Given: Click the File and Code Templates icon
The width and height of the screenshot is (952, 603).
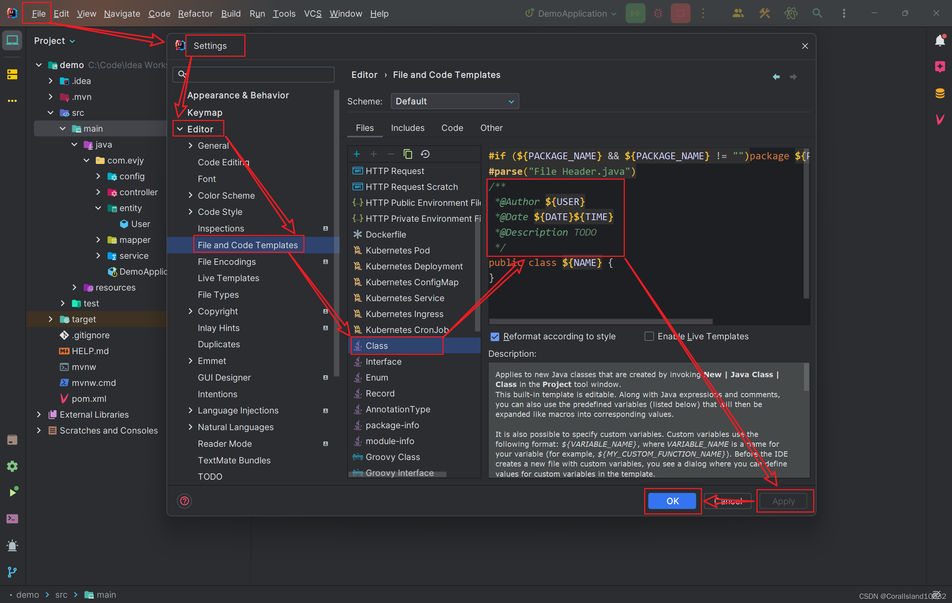Looking at the screenshot, I should click(248, 244).
